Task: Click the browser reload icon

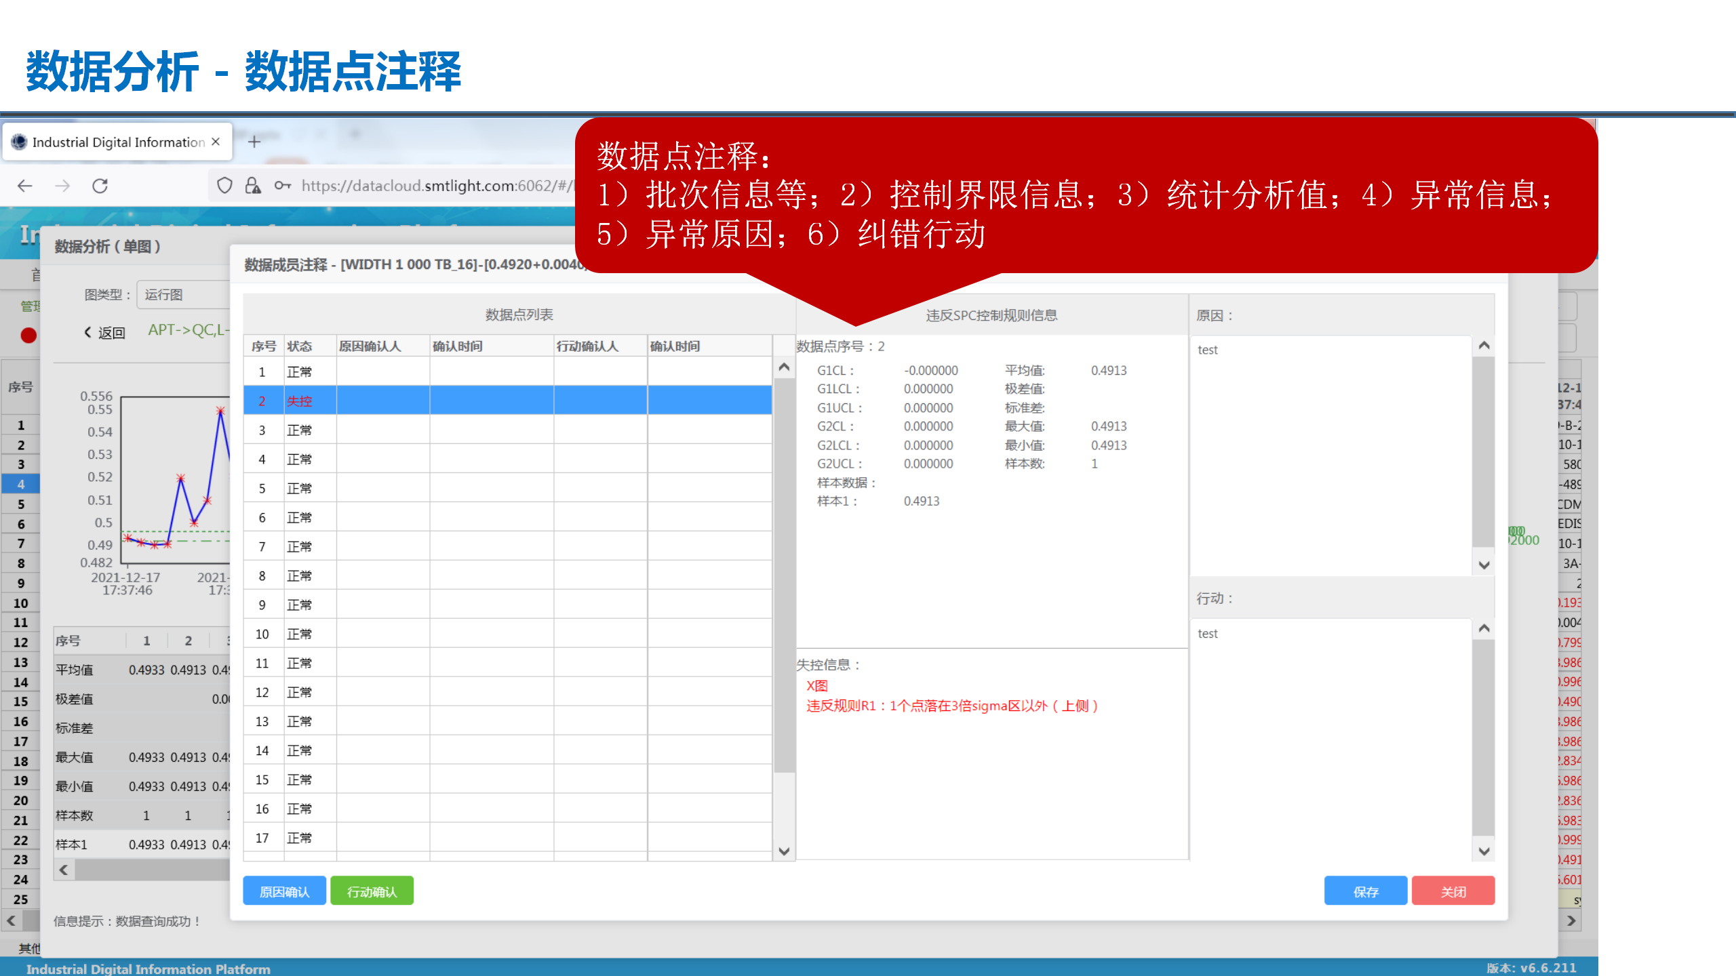Action: pos(100,186)
